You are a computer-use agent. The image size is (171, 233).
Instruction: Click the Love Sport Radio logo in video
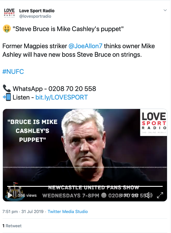pyautogui.click(x=154, y=122)
